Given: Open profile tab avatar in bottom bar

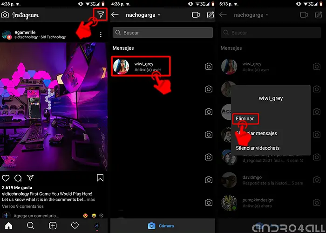Looking at the screenshot, I should (x=97, y=226).
